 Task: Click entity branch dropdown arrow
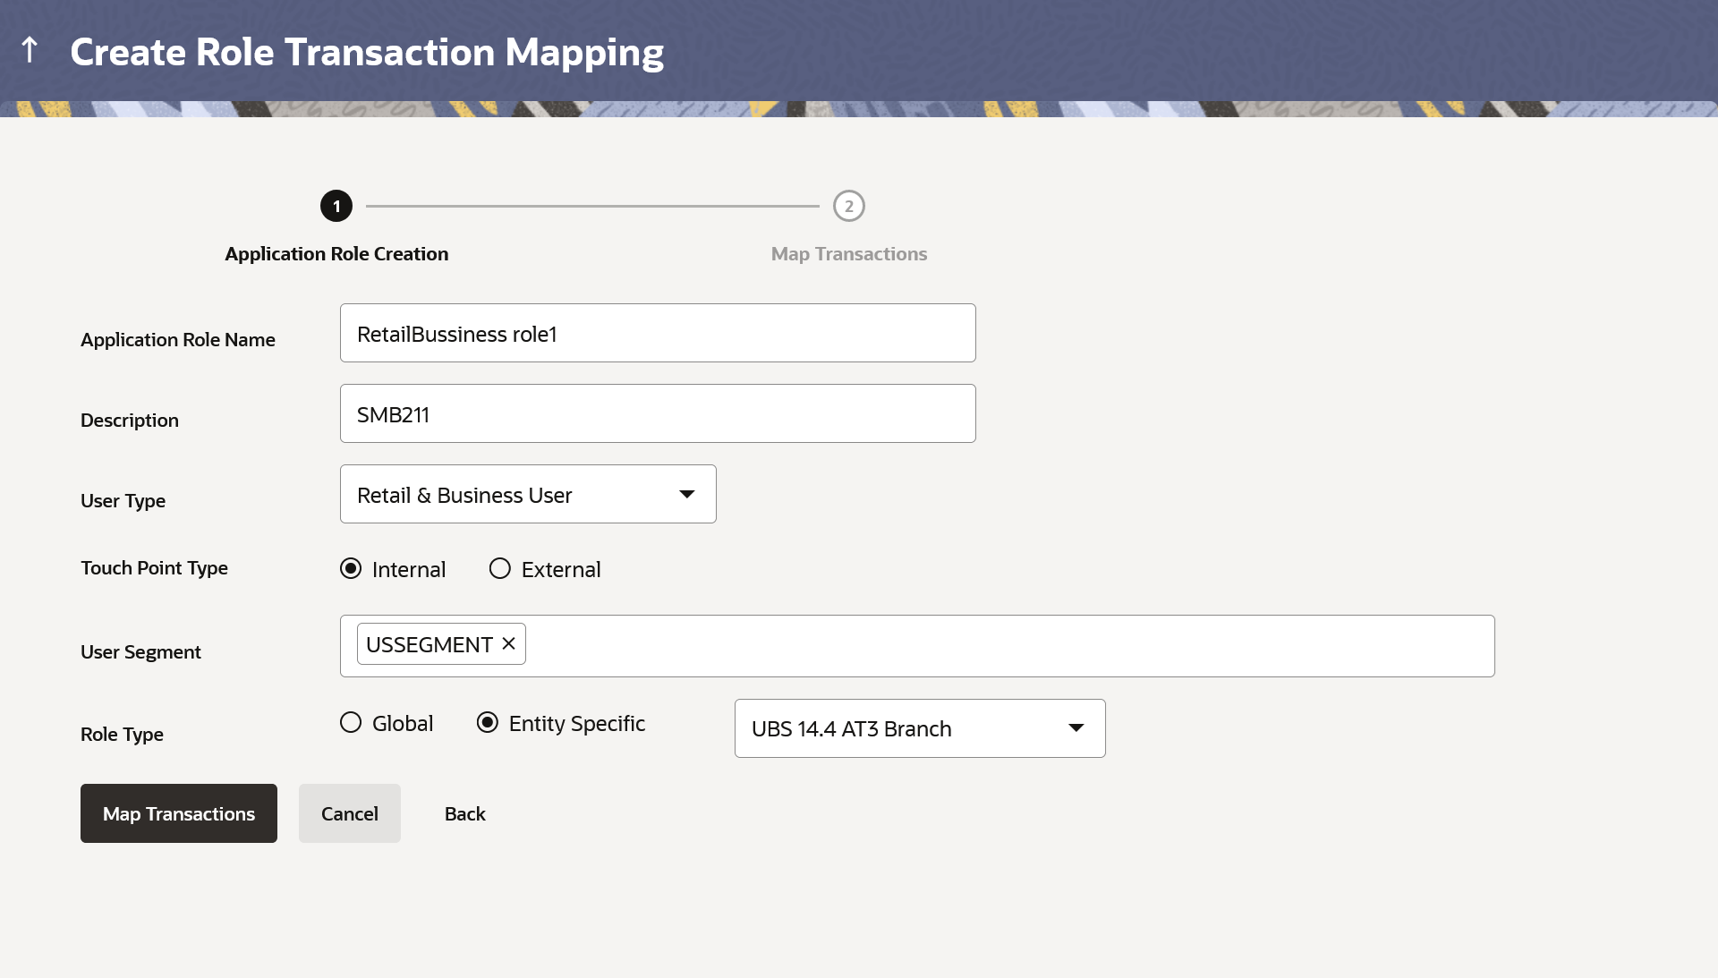pyautogui.click(x=1076, y=728)
